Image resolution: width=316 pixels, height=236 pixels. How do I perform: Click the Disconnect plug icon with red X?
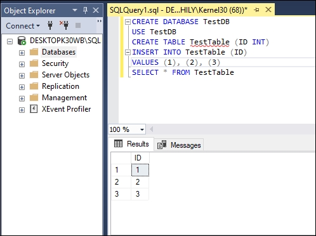pyautogui.click(x=64, y=25)
